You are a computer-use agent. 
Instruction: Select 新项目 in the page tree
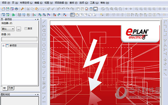coord(13,45)
